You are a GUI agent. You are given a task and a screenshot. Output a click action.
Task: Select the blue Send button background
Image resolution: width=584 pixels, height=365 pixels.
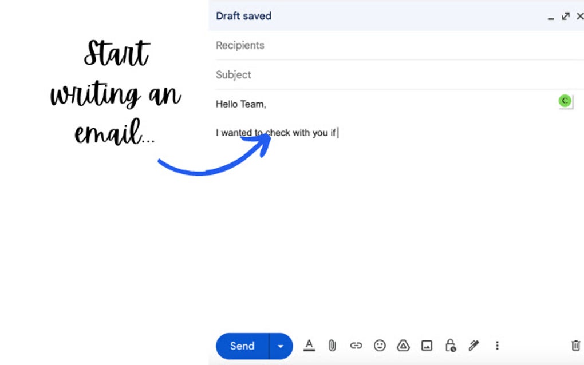pyautogui.click(x=242, y=346)
